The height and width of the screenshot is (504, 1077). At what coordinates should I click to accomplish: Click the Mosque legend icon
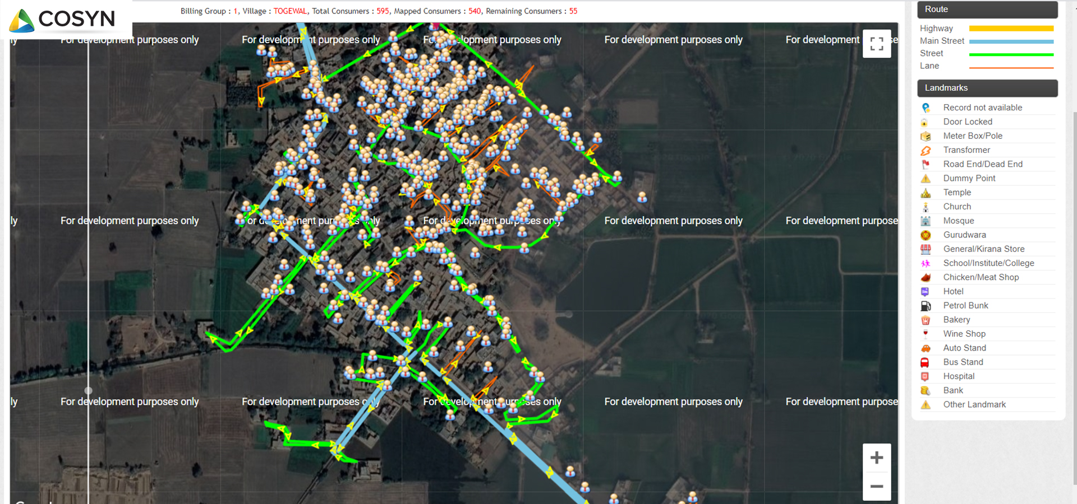point(926,221)
